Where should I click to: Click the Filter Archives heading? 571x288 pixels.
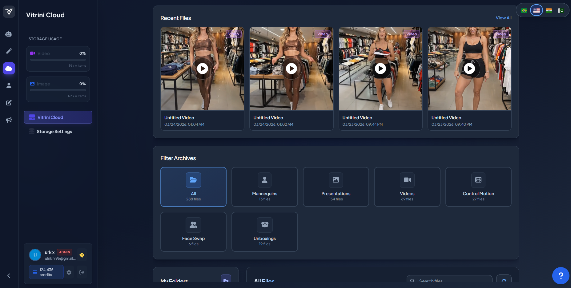pyautogui.click(x=178, y=158)
